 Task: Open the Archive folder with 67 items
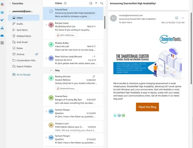(x=24, y=54)
